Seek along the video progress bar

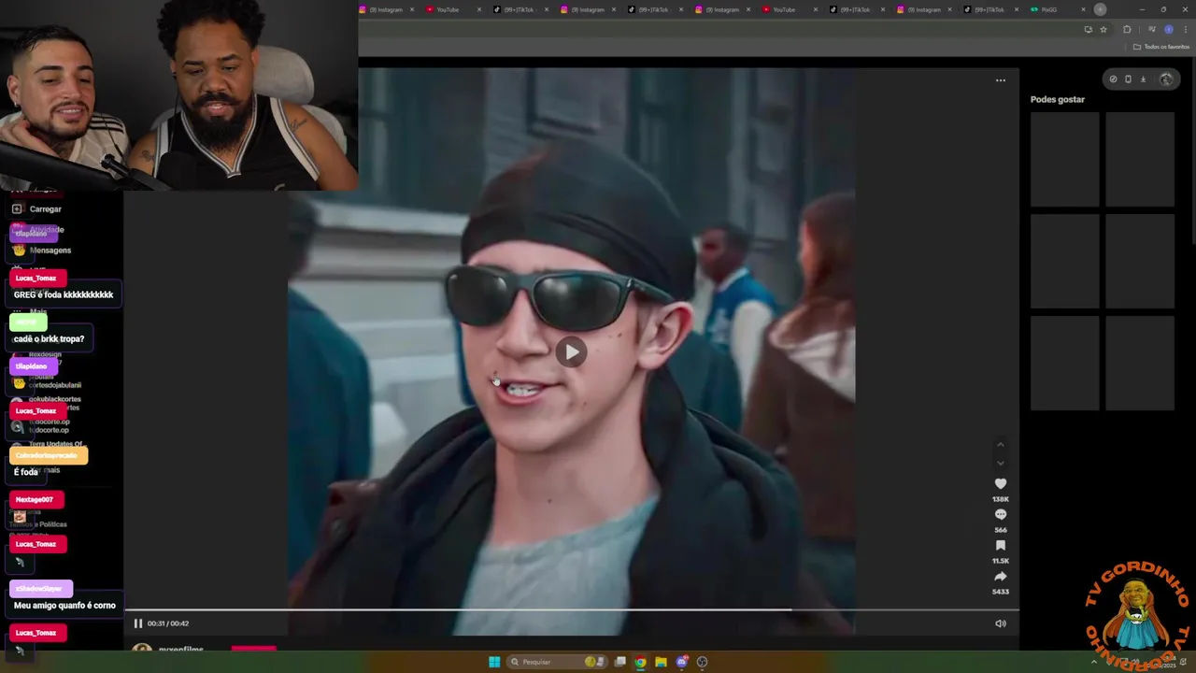[x=572, y=609]
